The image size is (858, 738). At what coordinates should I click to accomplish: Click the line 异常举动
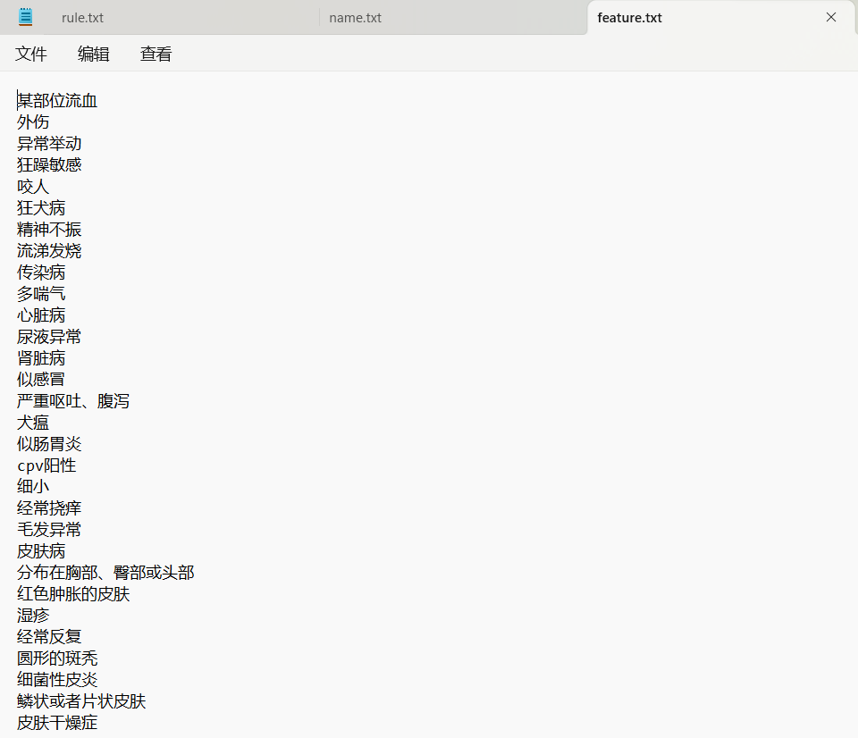(49, 143)
